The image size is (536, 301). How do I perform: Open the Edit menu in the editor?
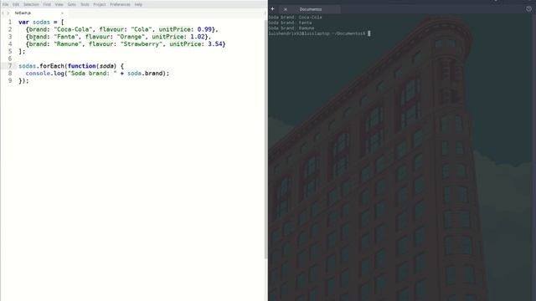pyautogui.click(x=16, y=4)
